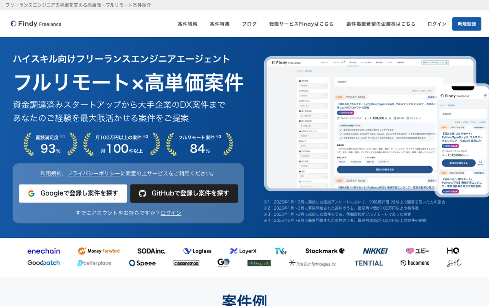The width and height of the screenshot is (489, 306).
Task: Go to the ブログ page
Action: pos(249,24)
